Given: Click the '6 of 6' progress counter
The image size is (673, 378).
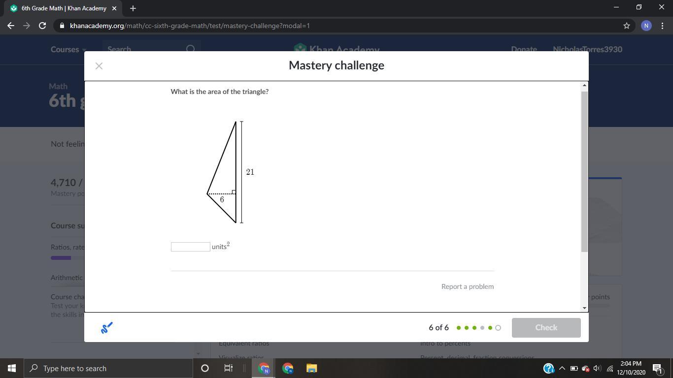Looking at the screenshot, I should 438,328.
